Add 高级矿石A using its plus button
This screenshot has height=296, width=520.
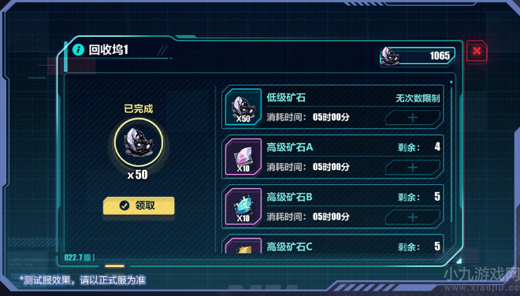pos(413,168)
